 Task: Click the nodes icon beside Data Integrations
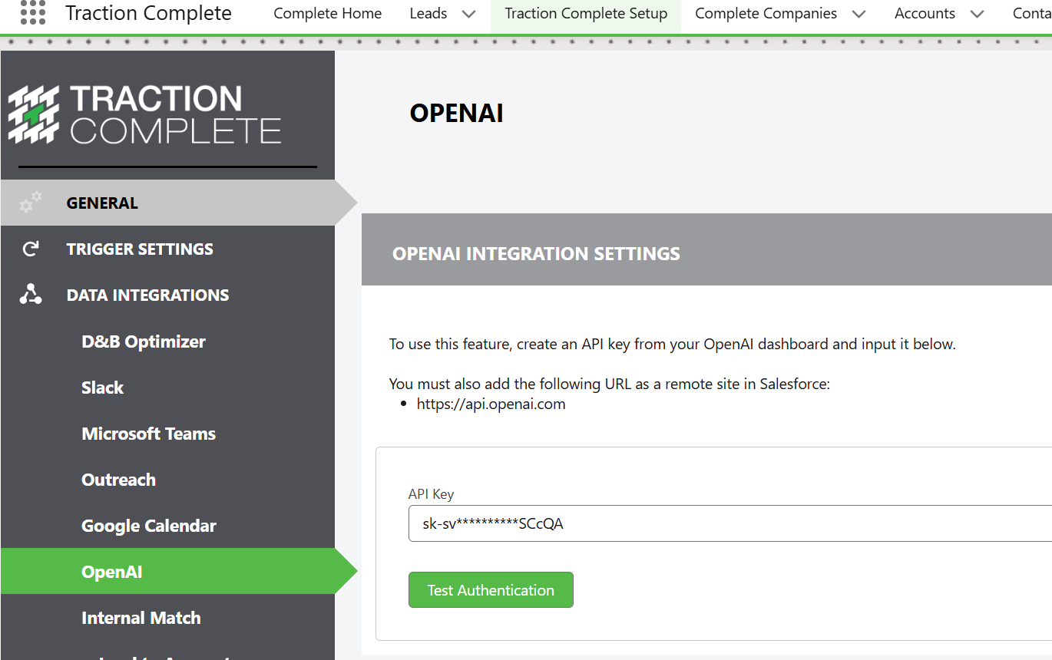coord(31,295)
